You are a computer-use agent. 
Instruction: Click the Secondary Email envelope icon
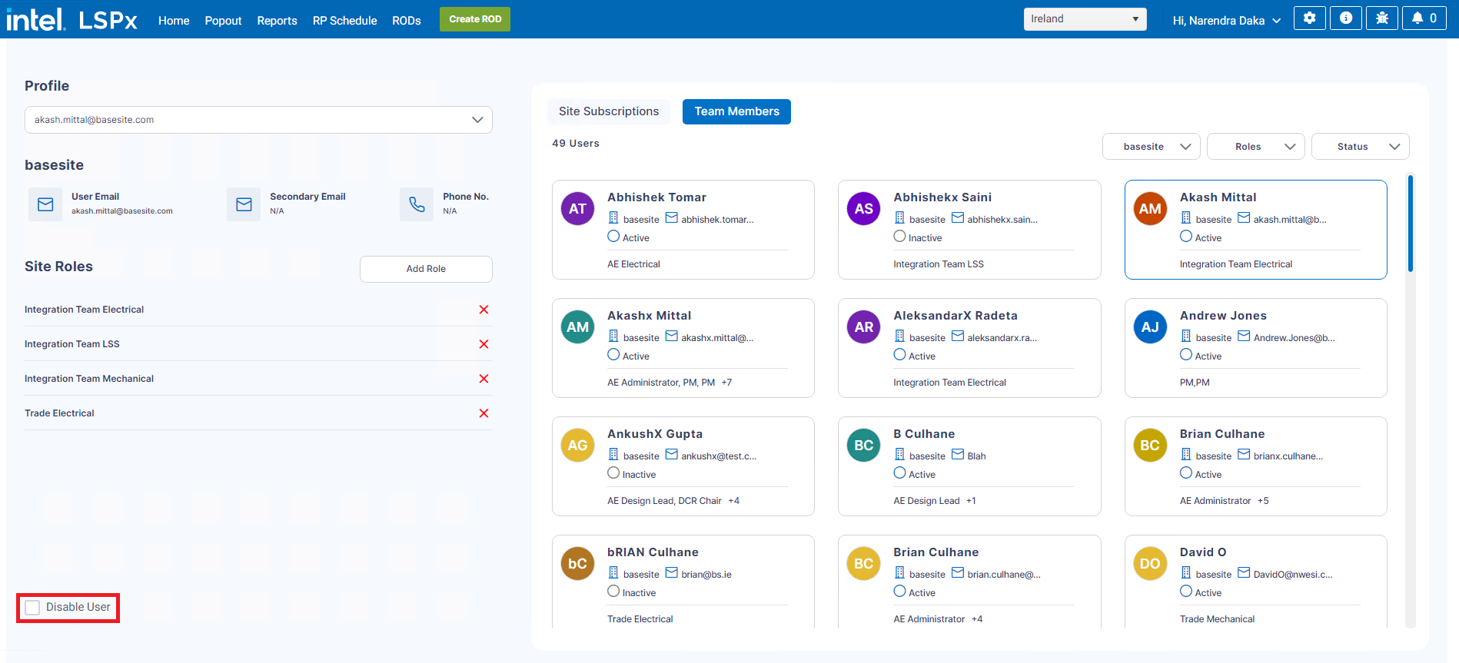tap(244, 204)
